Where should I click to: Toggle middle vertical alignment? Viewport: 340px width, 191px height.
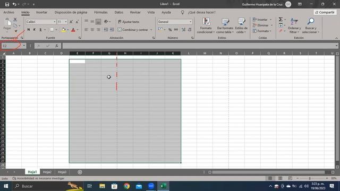point(92,22)
